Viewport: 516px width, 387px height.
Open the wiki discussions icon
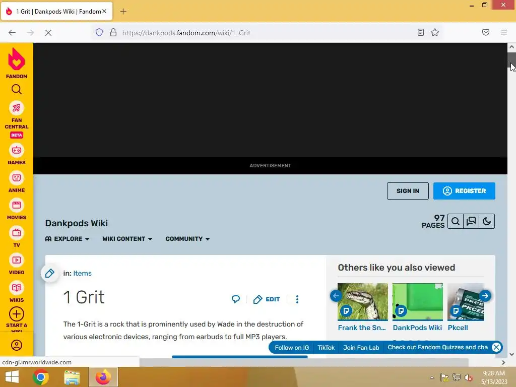coord(471,222)
